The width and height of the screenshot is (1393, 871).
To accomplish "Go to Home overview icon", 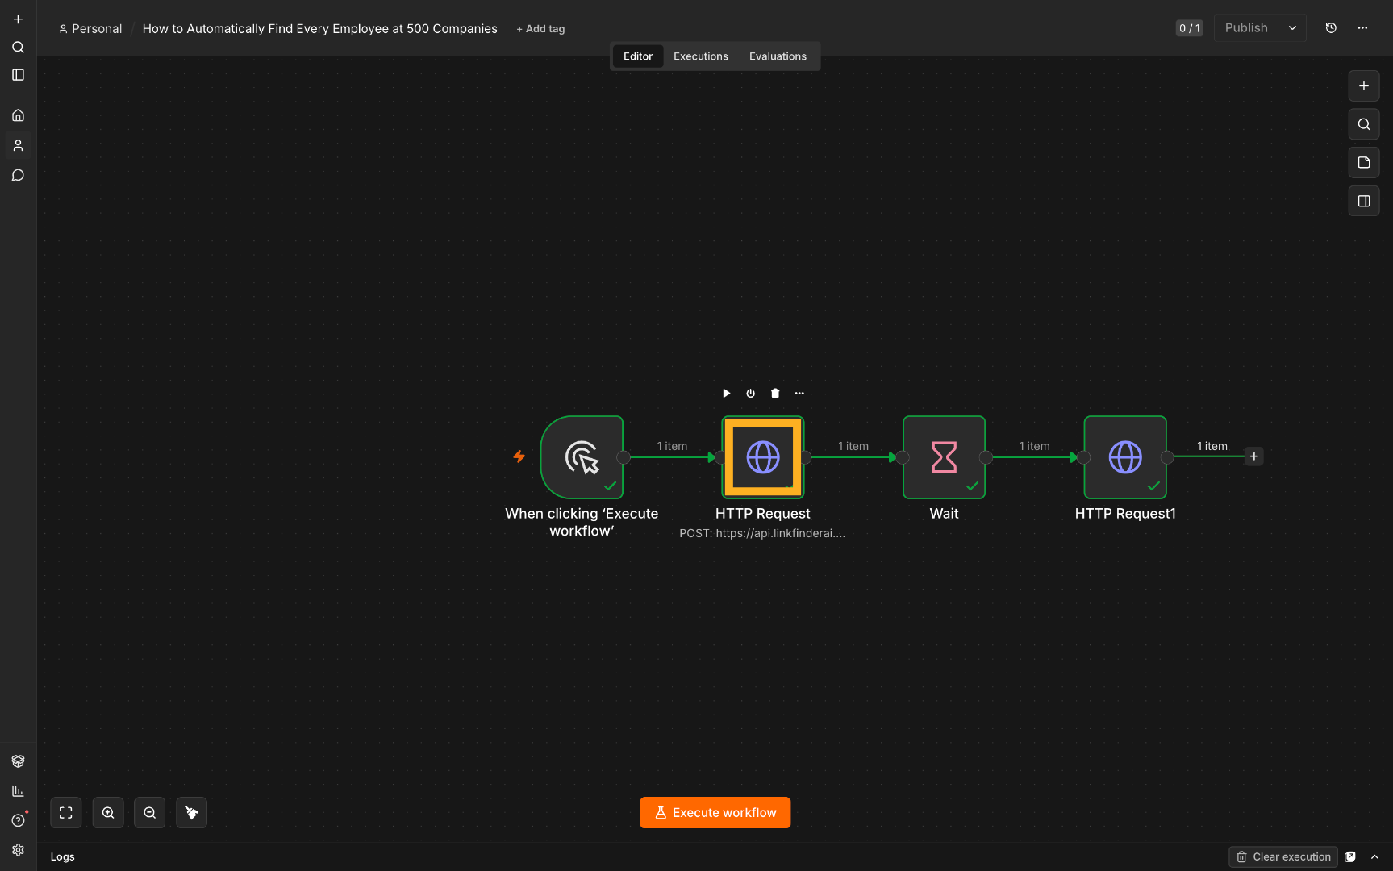I will click(x=18, y=115).
